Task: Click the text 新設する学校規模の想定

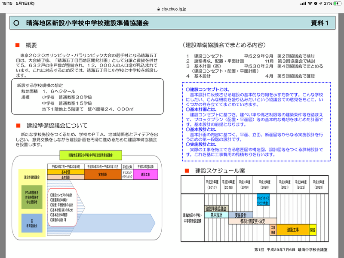Action: (x=40, y=85)
